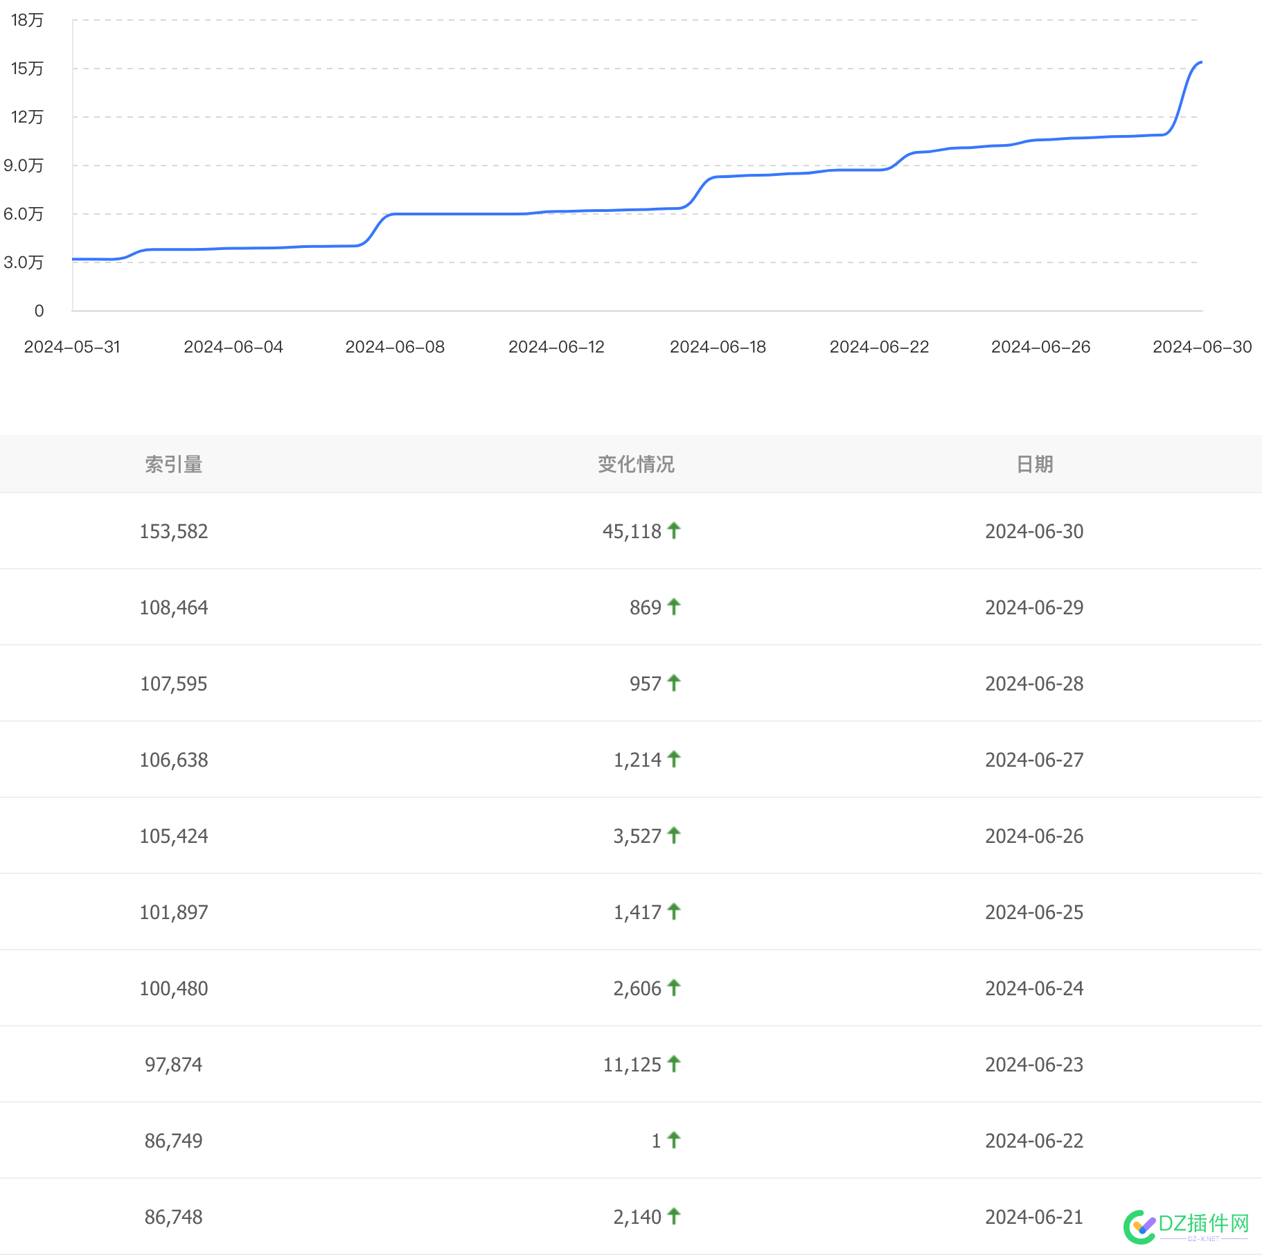Viewport: 1262px width, 1255px height.
Task: Select index value 105,424
Action: tap(174, 836)
